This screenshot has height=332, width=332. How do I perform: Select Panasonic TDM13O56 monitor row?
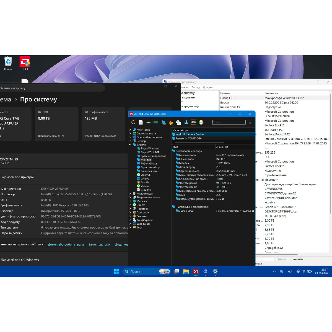click(x=213, y=138)
